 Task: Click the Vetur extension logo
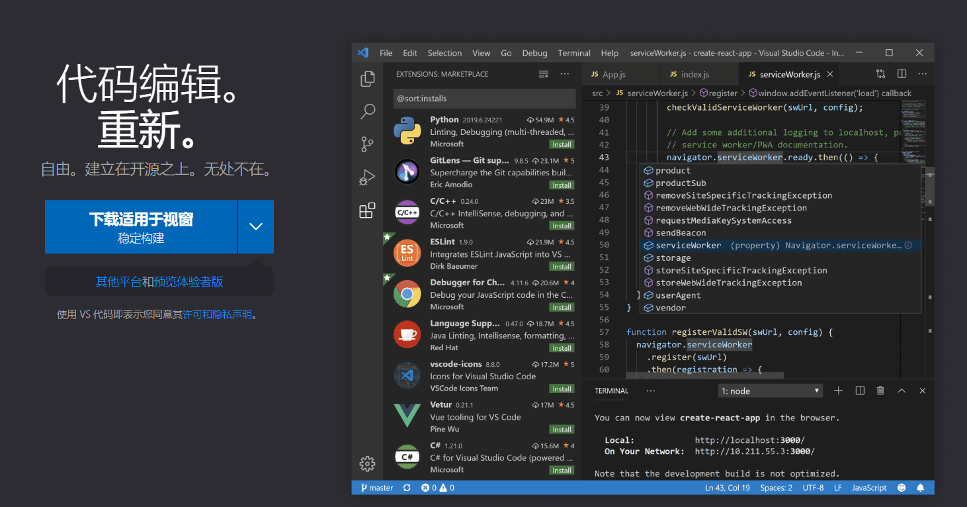pos(407,416)
